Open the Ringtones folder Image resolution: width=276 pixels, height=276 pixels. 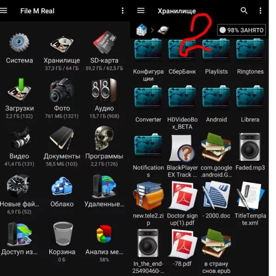point(250,50)
